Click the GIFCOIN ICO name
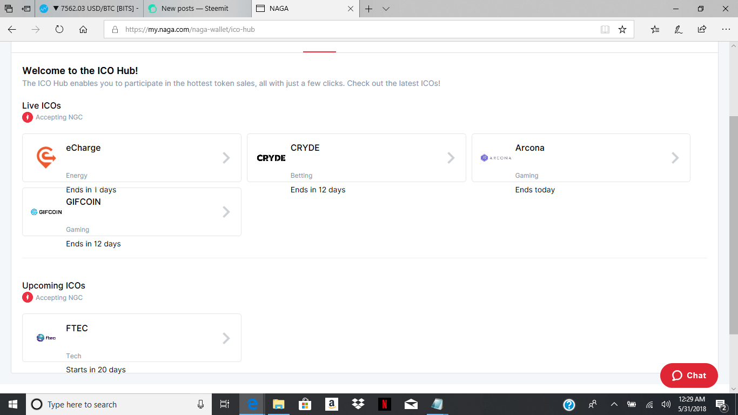Image resolution: width=738 pixels, height=415 pixels. point(83,202)
